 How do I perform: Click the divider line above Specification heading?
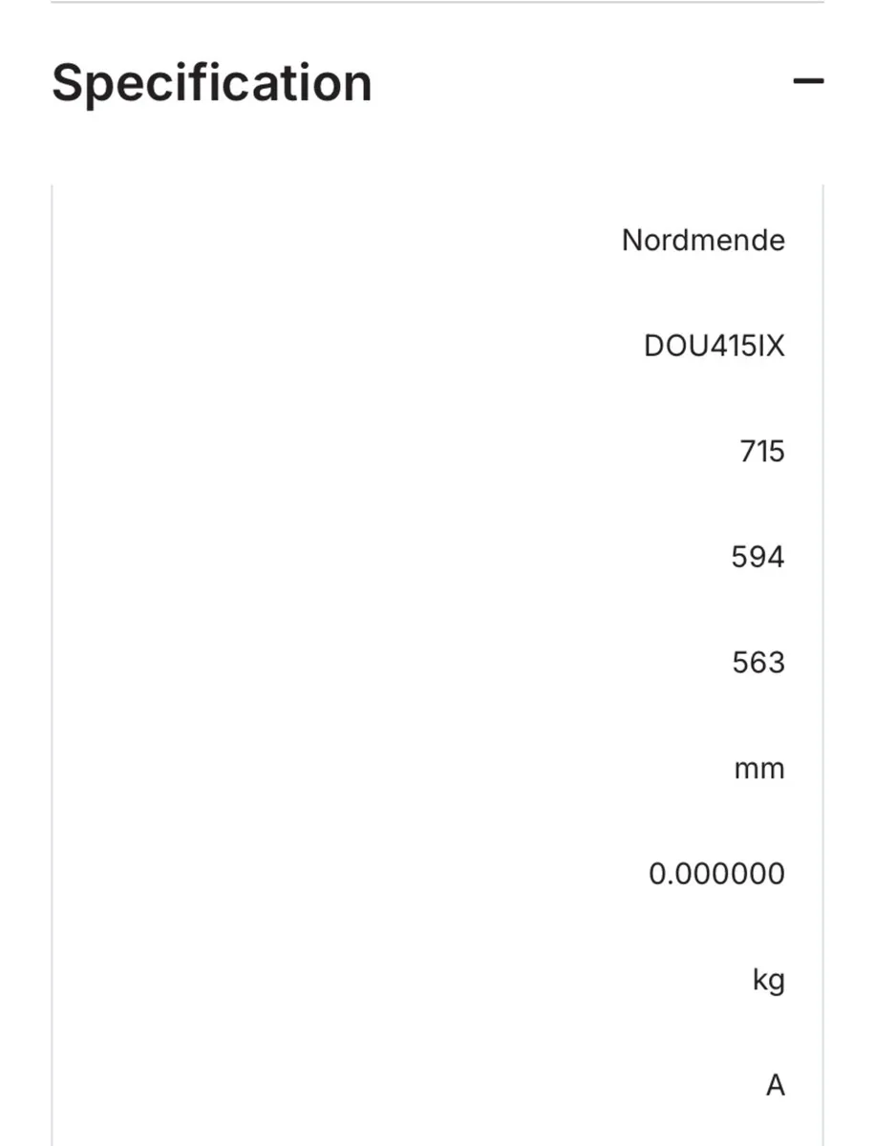tap(437, 2)
